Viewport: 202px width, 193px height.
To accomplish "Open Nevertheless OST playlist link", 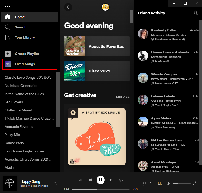I will click(166, 83).
